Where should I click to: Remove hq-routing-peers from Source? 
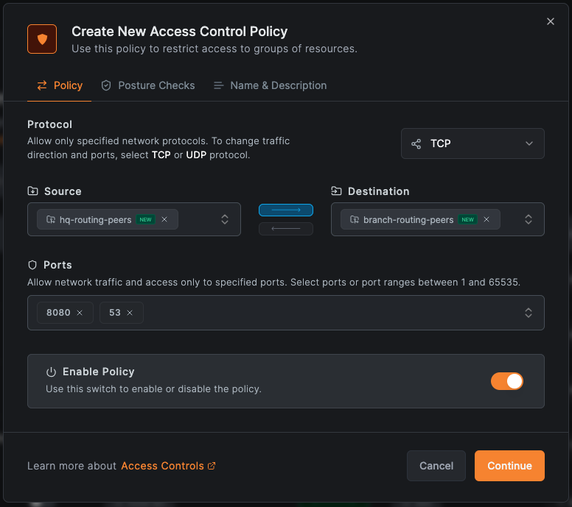164,219
